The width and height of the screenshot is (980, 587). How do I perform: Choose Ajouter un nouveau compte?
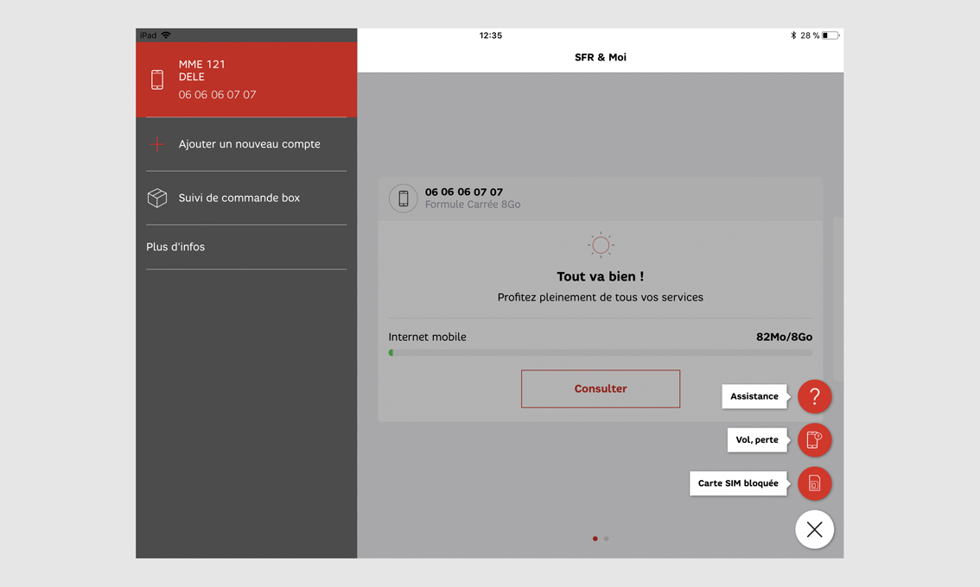coord(246,144)
